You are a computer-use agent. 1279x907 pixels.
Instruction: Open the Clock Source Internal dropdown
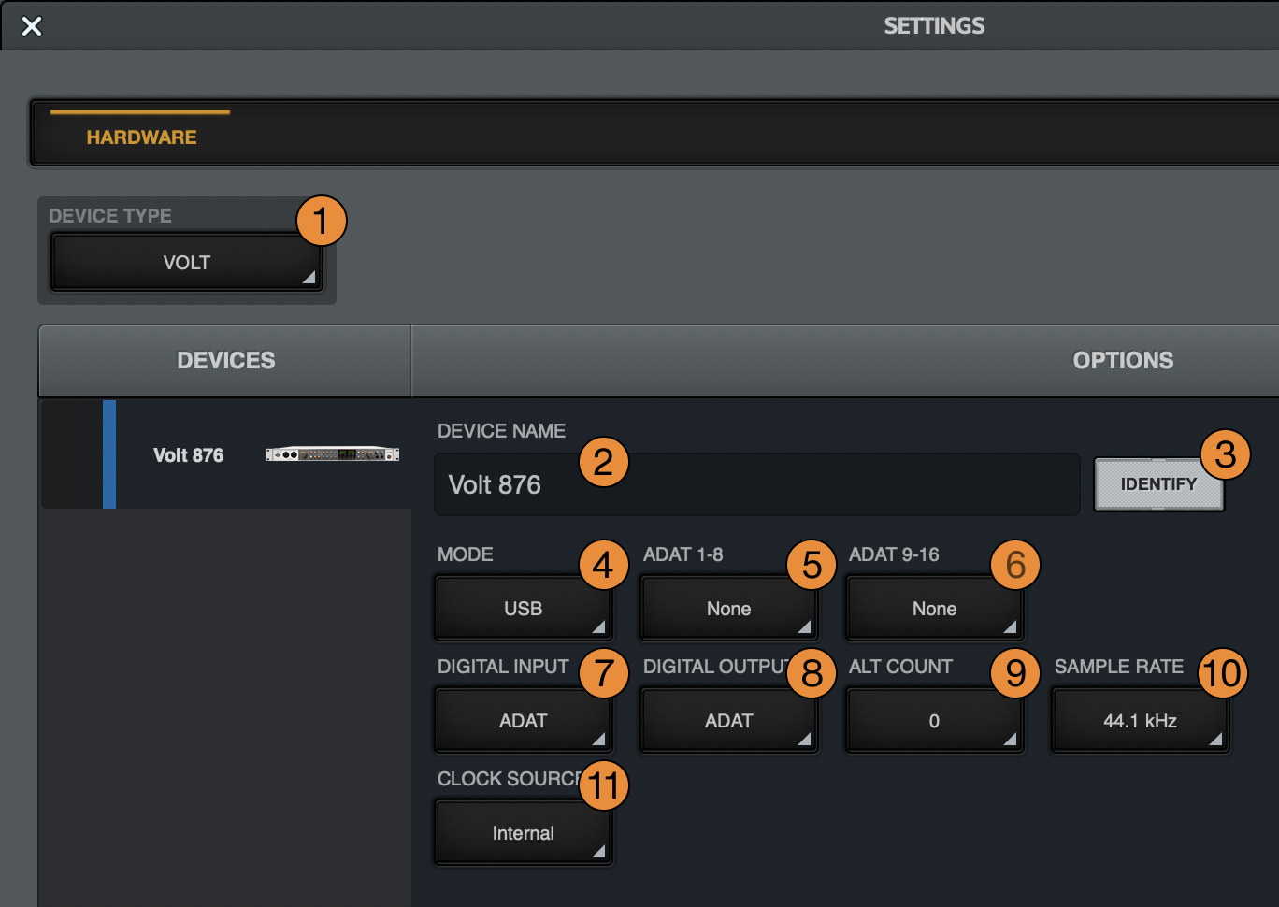tap(523, 833)
